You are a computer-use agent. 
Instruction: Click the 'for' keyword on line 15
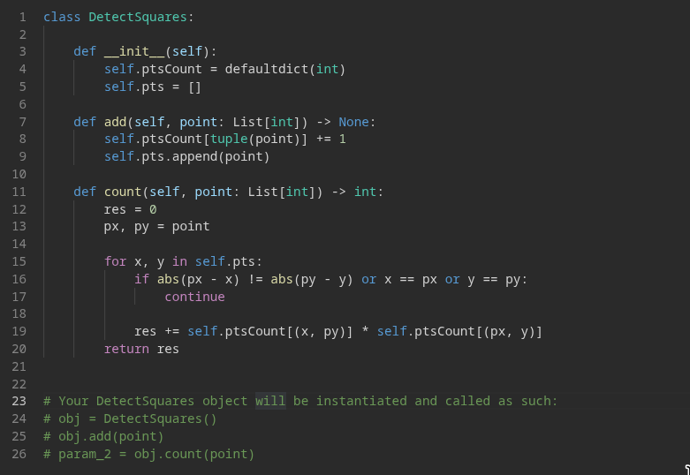point(115,261)
